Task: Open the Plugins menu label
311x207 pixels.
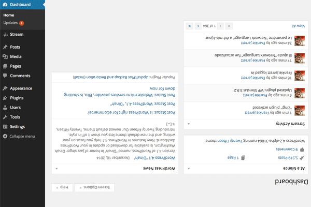Action: tap(17, 98)
